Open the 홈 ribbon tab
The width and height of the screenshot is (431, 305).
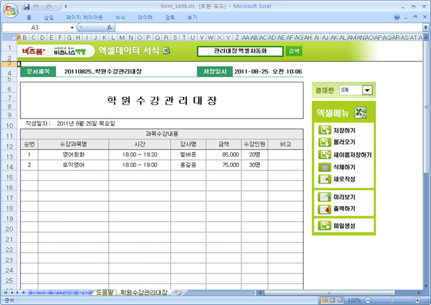click(x=29, y=18)
